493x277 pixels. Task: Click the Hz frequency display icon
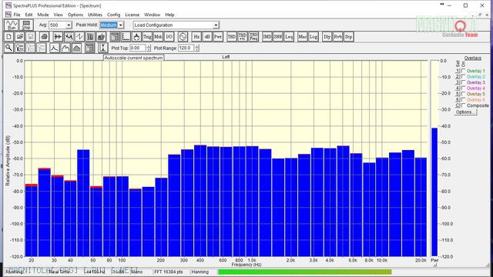[x=196, y=37]
